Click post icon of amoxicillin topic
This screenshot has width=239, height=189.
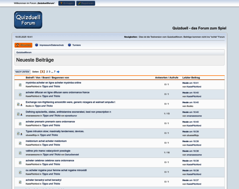(18, 104)
